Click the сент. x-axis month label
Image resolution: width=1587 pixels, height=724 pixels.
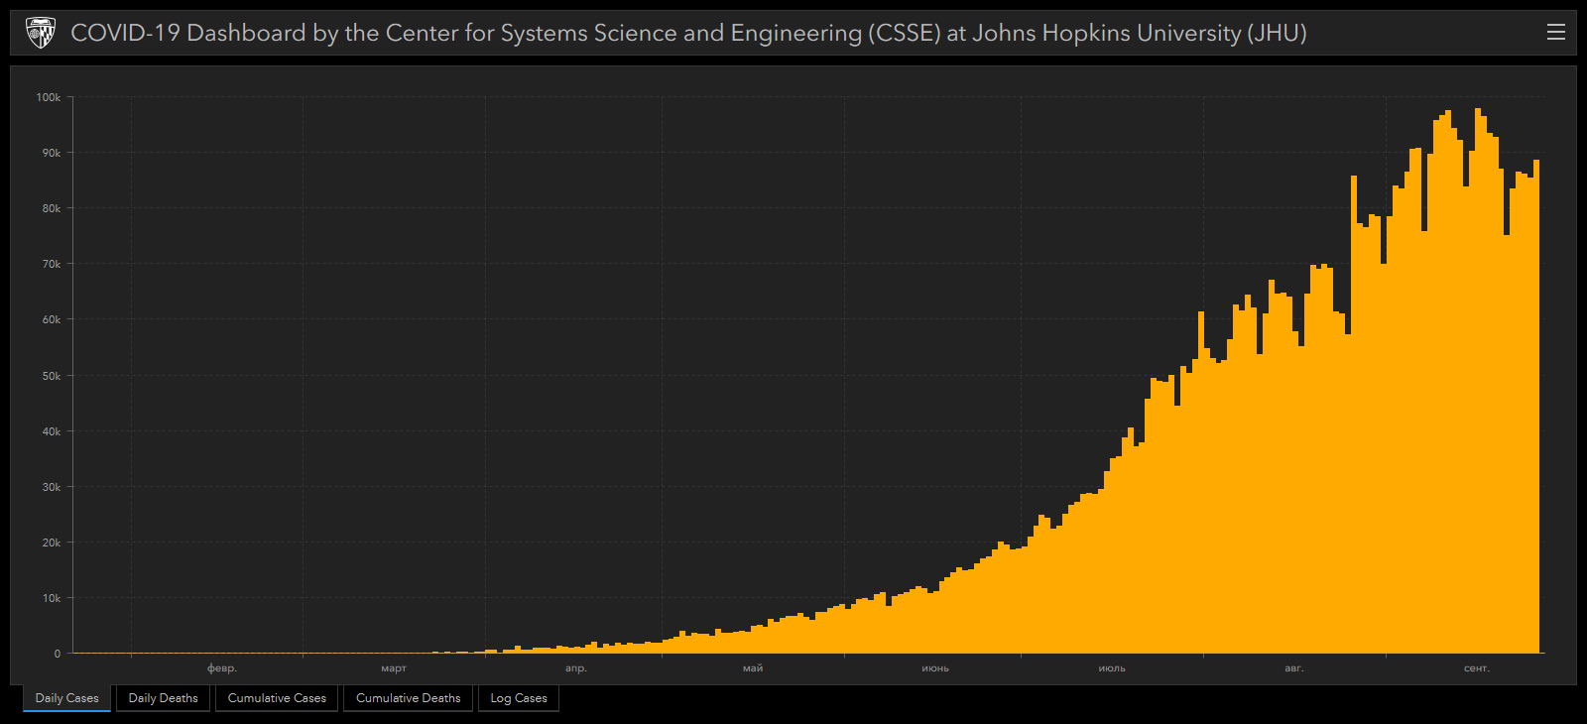[x=1477, y=668]
